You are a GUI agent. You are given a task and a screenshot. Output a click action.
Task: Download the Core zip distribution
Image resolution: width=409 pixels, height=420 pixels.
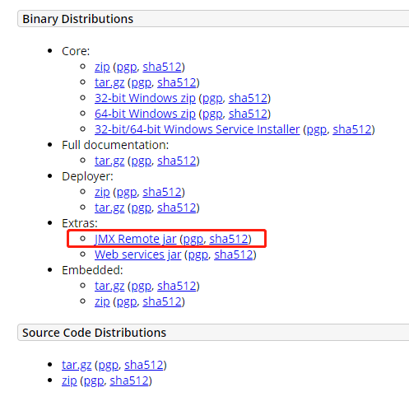(x=102, y=67)
